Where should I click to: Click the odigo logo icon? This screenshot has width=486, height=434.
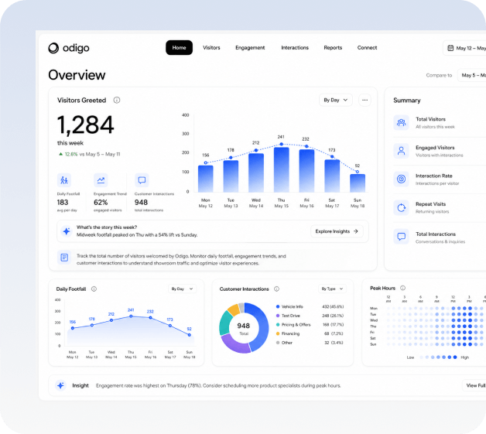click(x=53, y=48)
